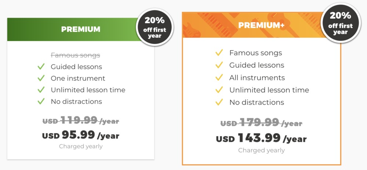
Task: Click the USD 95.99 /year price
Action: (81, 135)
